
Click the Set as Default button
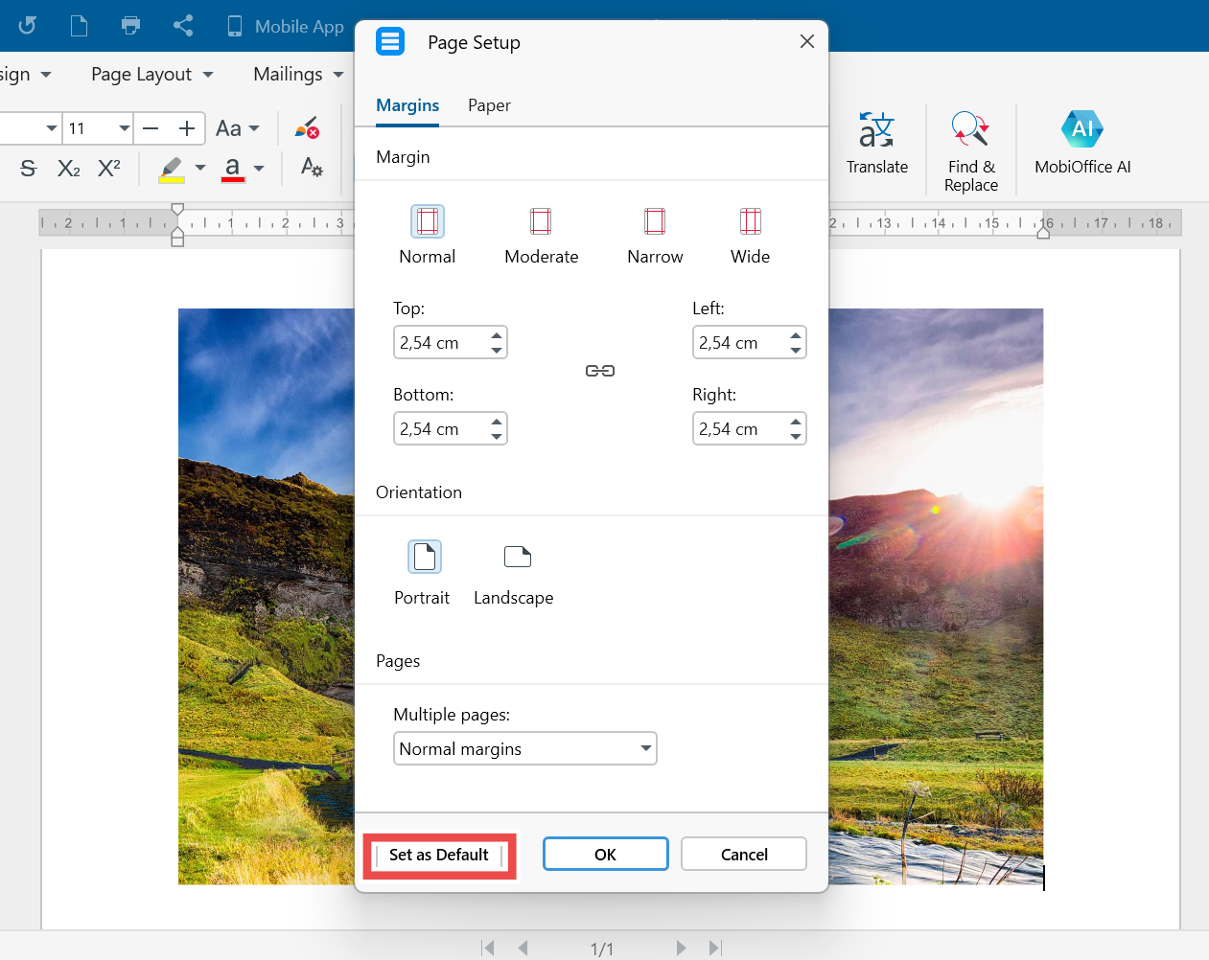click(439, 855)
